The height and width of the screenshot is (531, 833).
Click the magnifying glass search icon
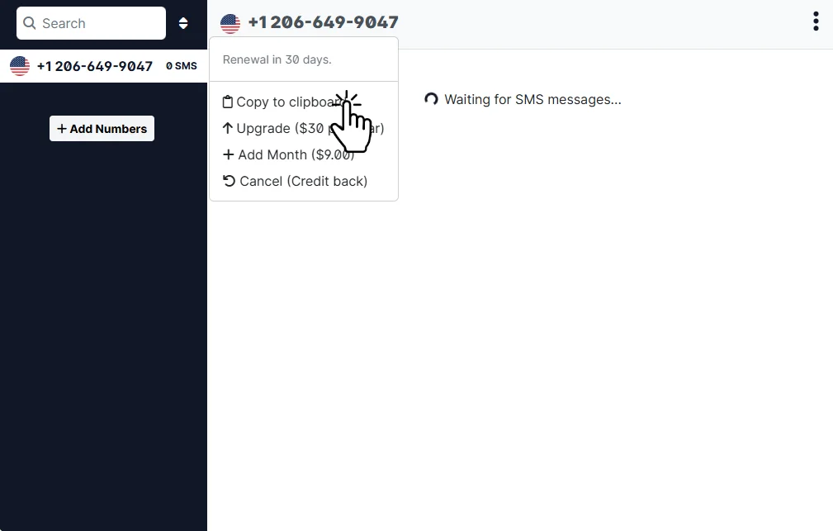click(30, 23)
